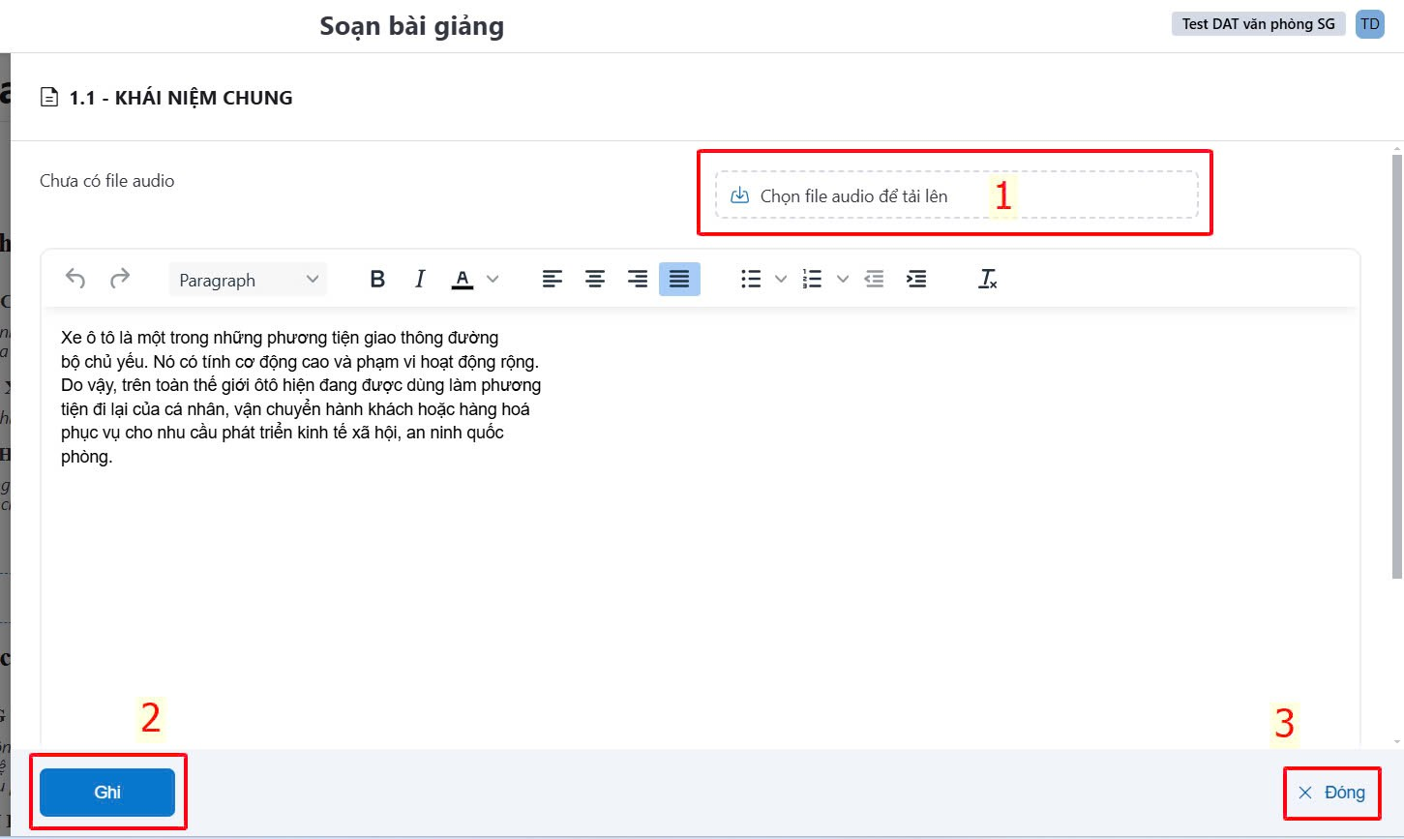Clear text formatting
Screen dimensions: 1404x839
point(988,280)
